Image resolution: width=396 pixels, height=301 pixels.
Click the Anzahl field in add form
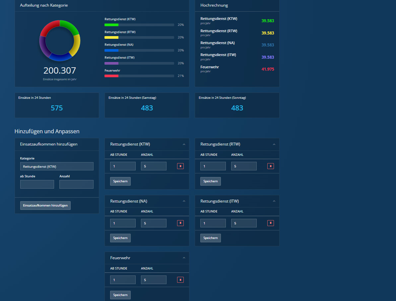click(x=76, y=184)
